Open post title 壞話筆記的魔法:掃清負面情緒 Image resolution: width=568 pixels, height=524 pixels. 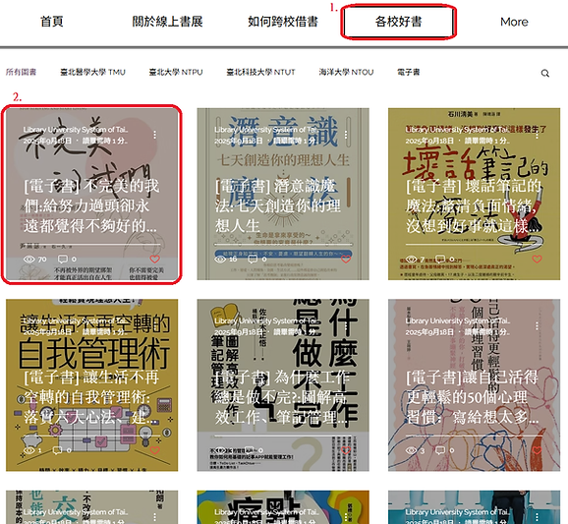[x=474, y=205]
